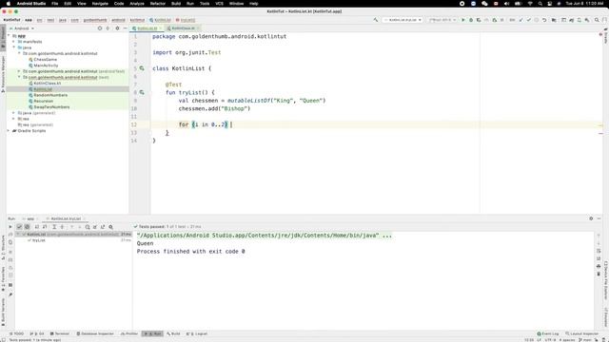Image resolution: width=609 pixels, height=342 pixels.
Task: Select the app tab in Run panel
Action: tap(30, 218)
